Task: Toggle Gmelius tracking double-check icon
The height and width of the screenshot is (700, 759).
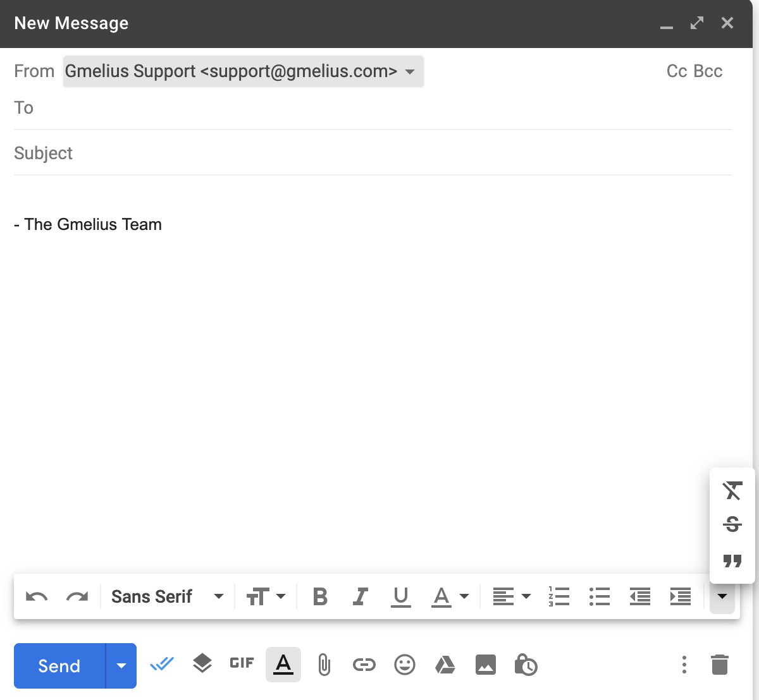Action: 162,664
